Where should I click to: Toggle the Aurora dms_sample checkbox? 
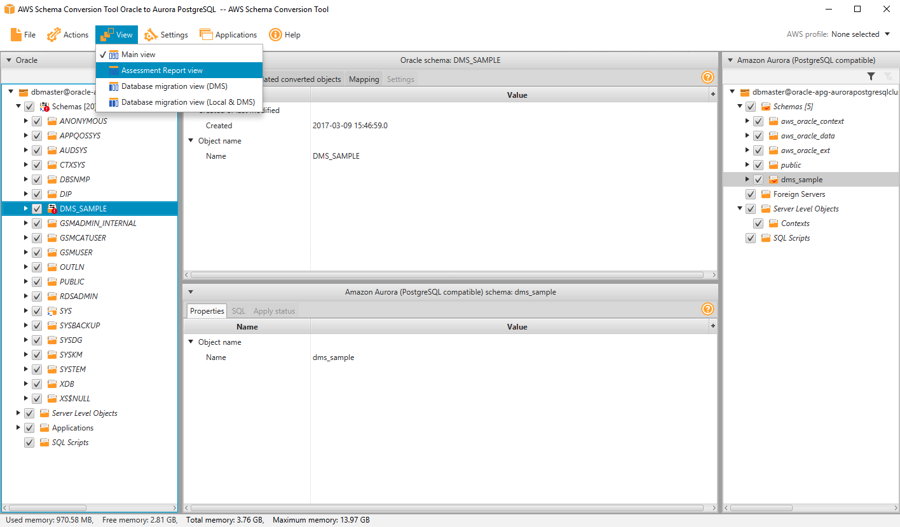click(x=758, y=180)
